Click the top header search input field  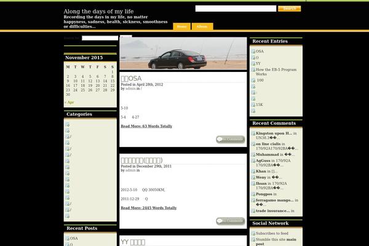pyautogui.click(x=236, y=9)
